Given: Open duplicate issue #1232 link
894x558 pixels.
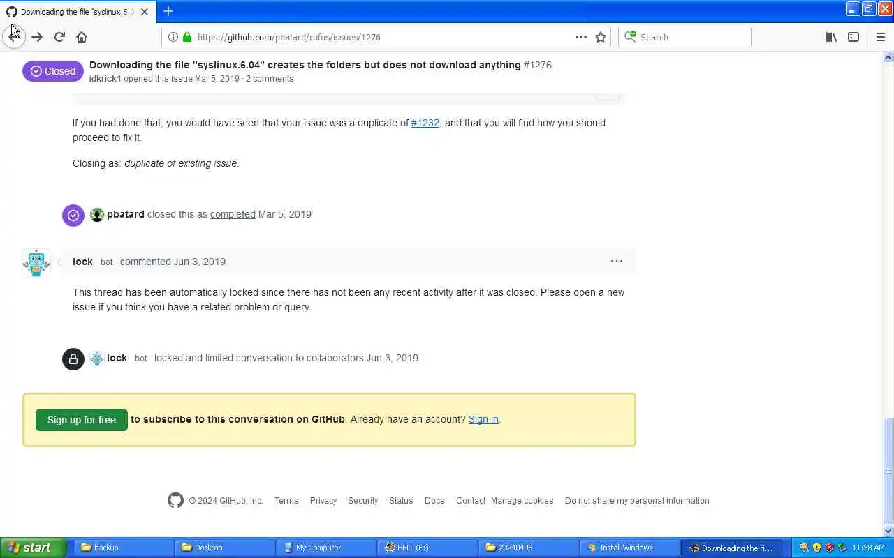Looking at the screenshot, I should pos(425,123).
